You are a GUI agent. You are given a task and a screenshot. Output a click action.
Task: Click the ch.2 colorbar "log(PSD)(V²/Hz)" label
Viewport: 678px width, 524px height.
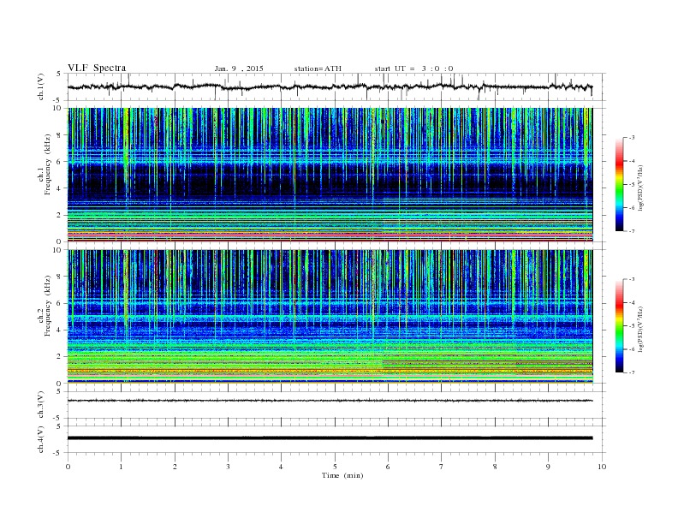point(642,329)
